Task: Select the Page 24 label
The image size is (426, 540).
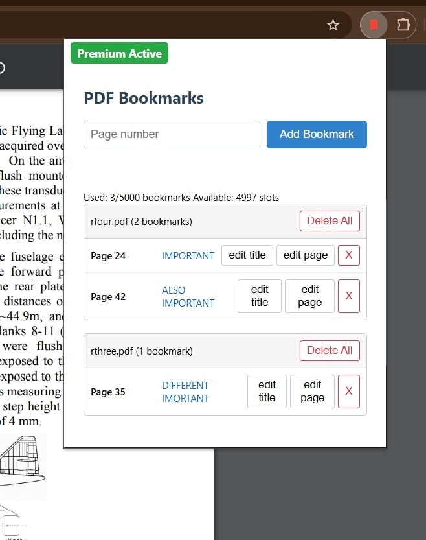Action: pos(108,256)
